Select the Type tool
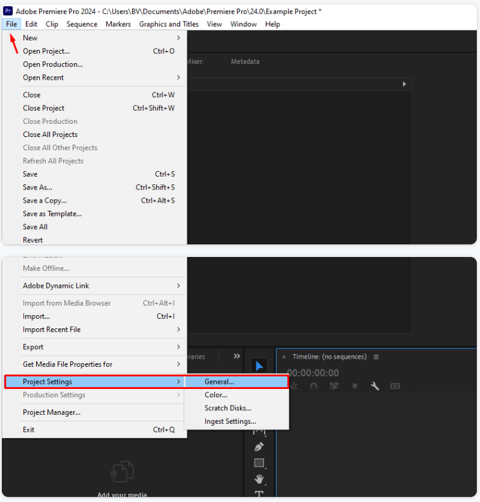The width and height of the screenshot is (480, 502). (259, 493)
